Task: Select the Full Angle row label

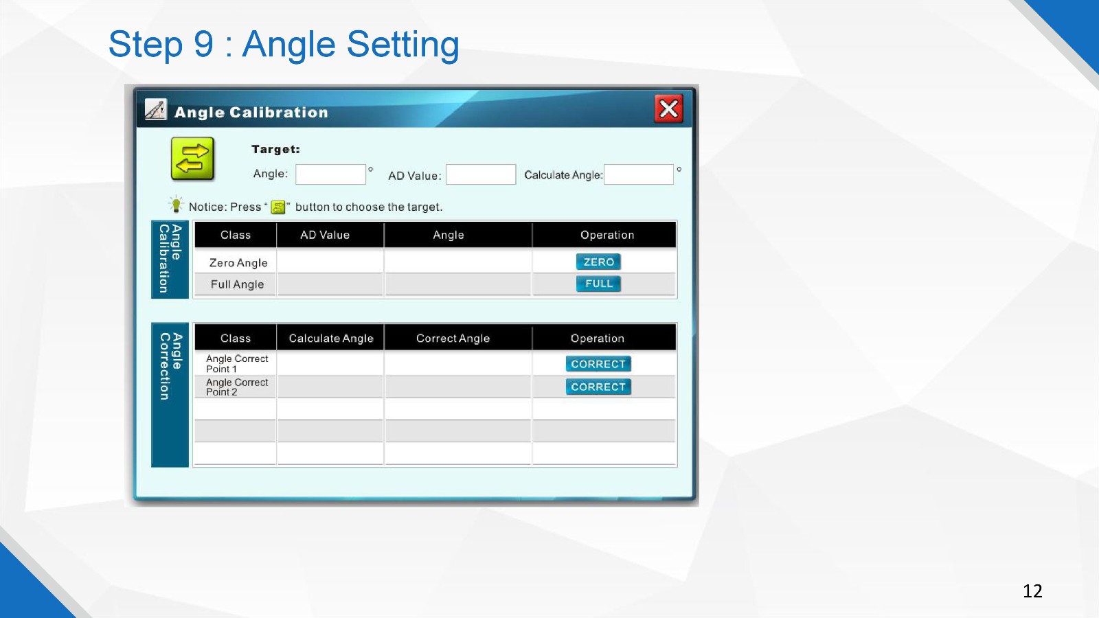Action: pos(237,284)
